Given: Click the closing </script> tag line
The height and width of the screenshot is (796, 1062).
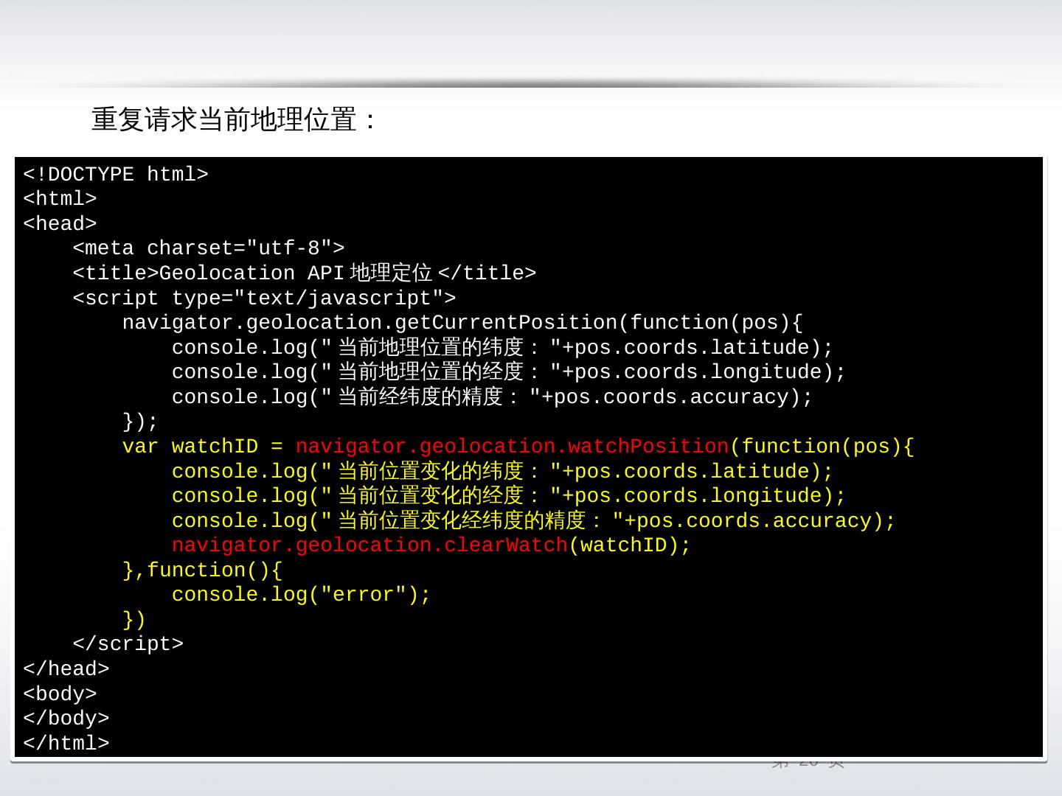Looking at the screenshot, I should point(128,644).
